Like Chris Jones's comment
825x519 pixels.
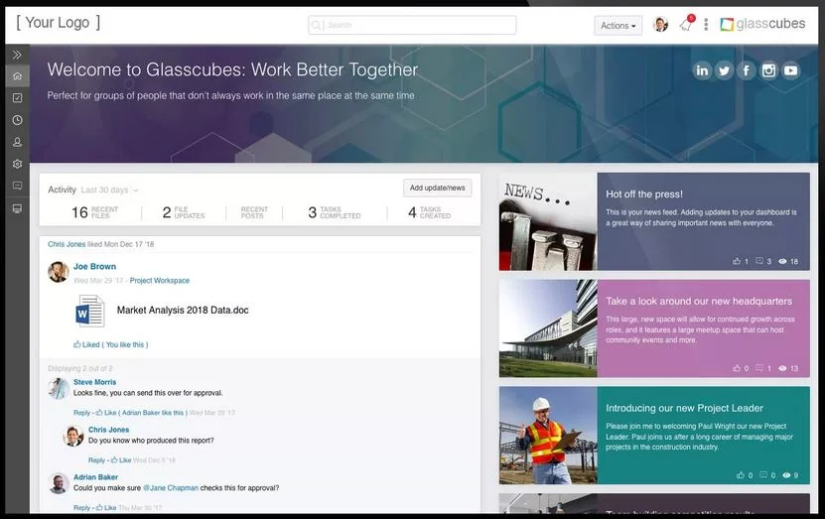(x=120, y=460)
